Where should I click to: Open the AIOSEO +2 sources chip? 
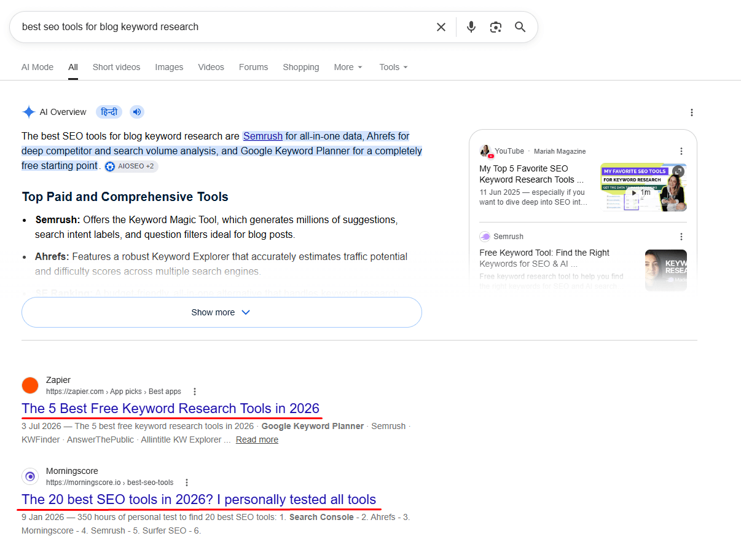point(130,166)
